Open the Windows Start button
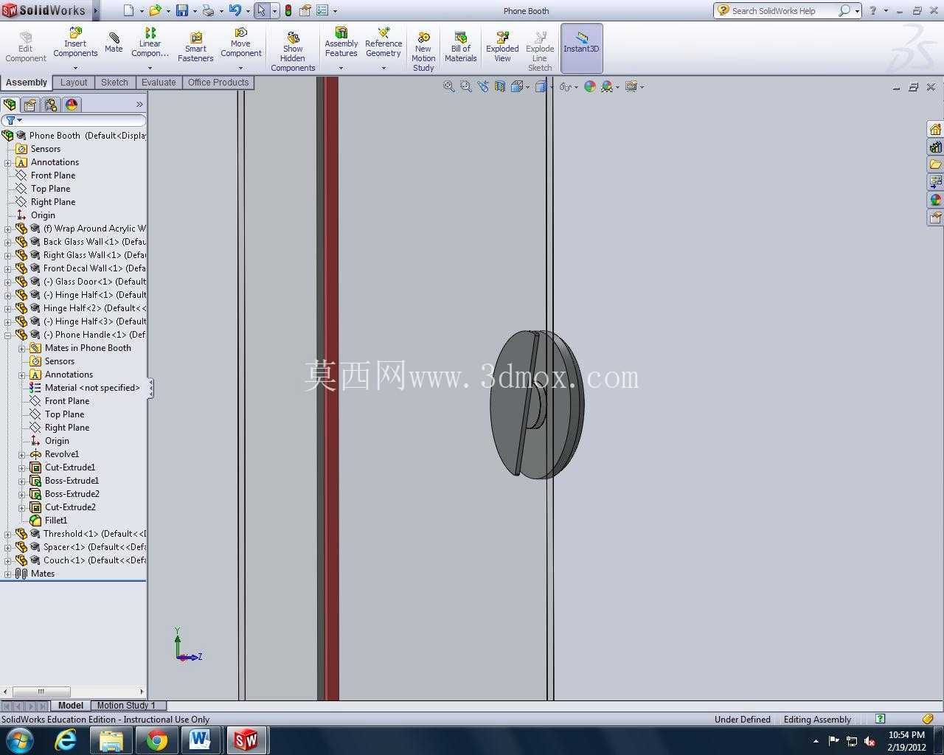This screenshot has width=944, height=755. tap(20, 740)
